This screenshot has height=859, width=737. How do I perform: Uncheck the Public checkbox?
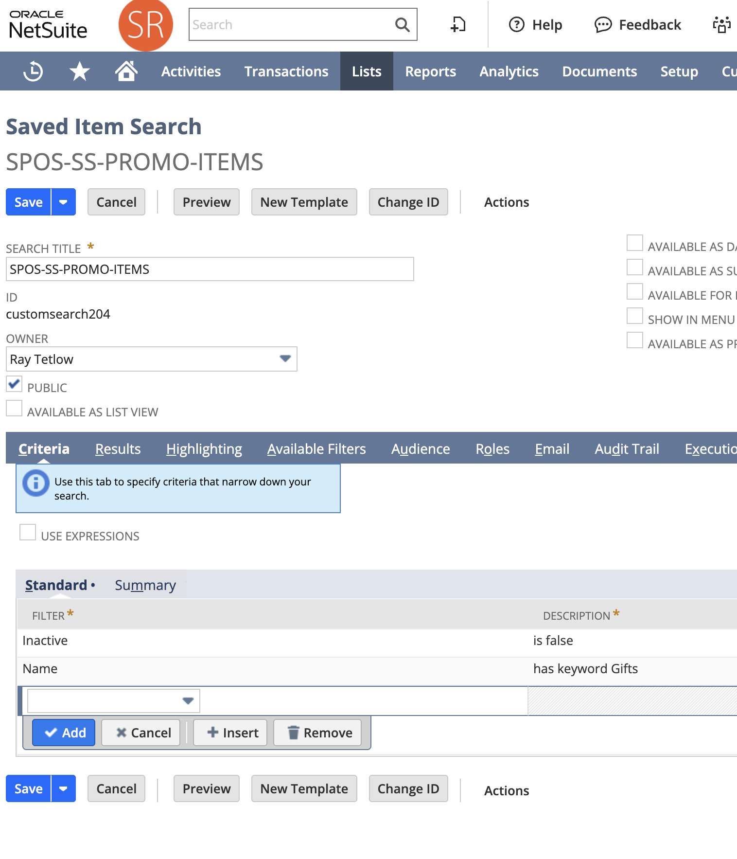tap(14, 384)
